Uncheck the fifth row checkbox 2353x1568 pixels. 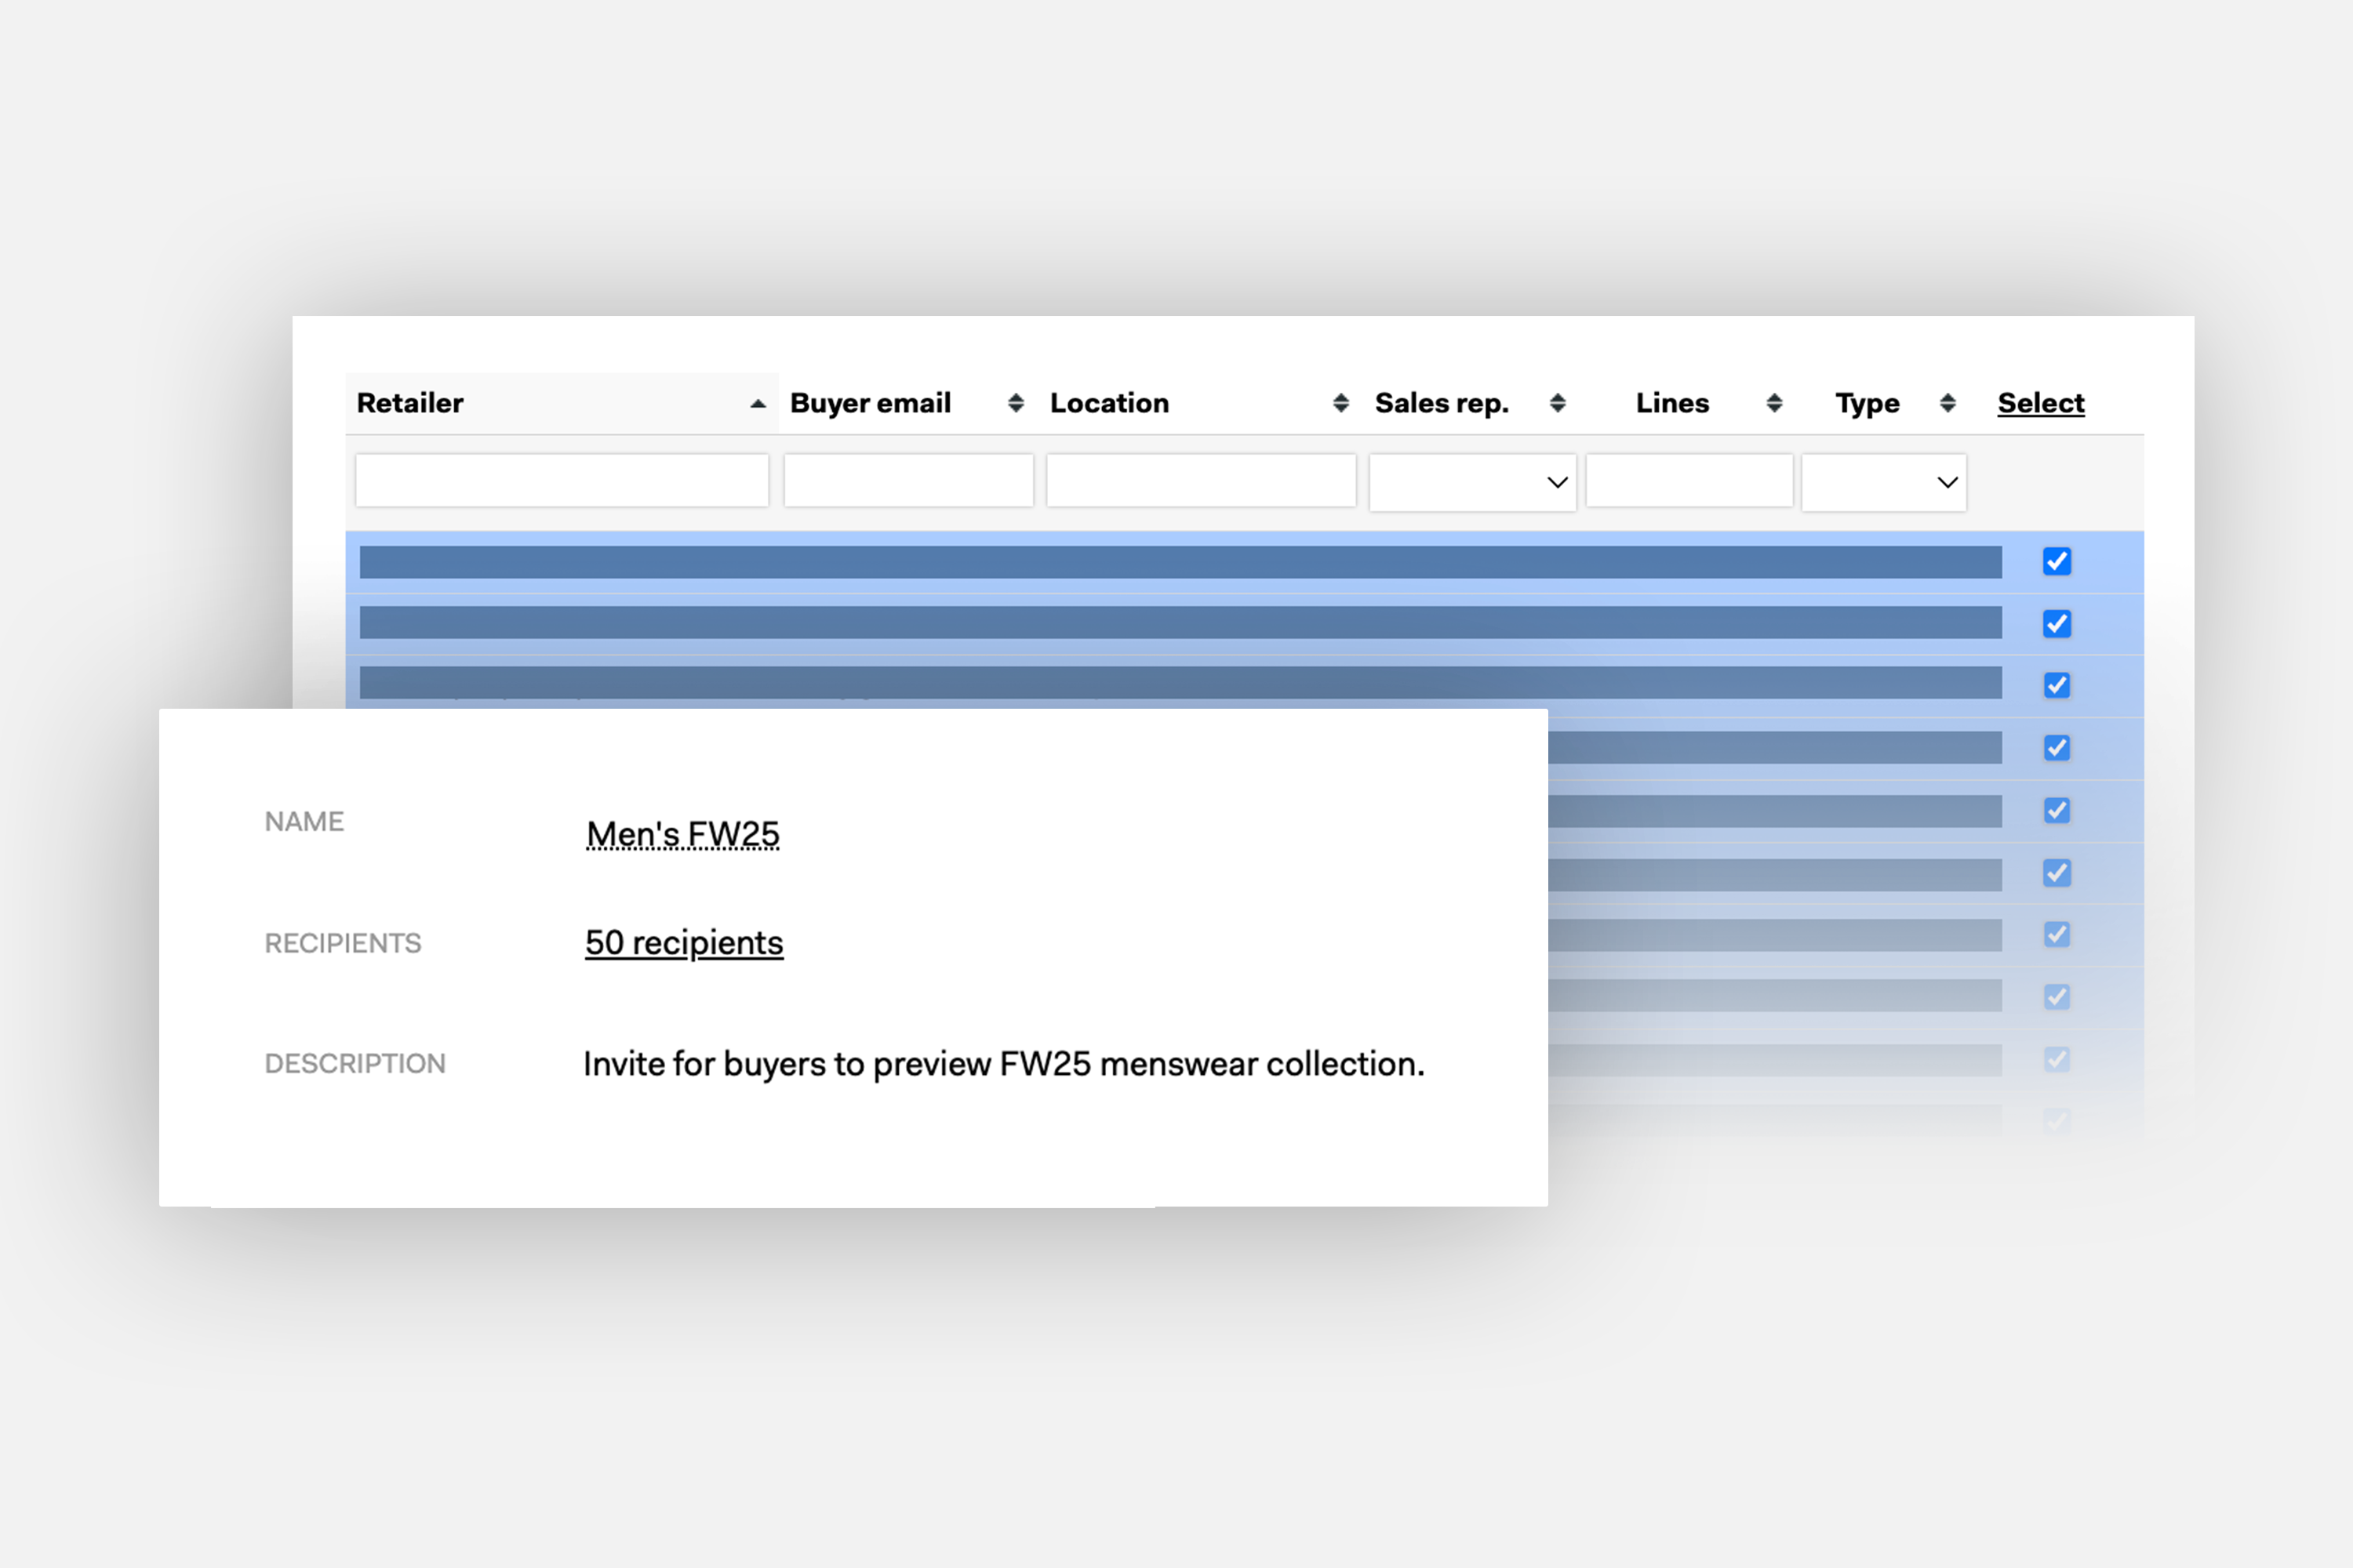(x=2057, y=810)
